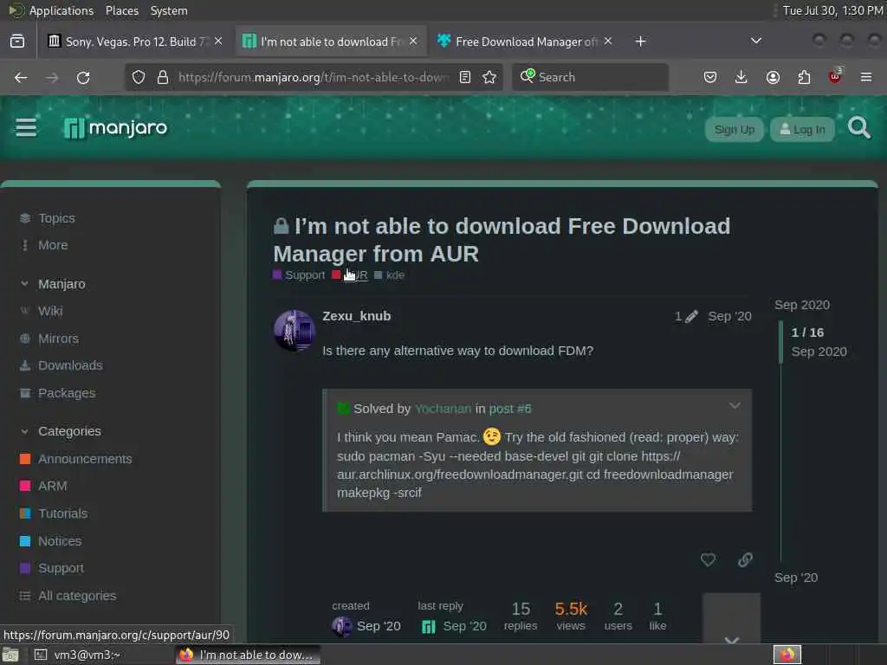Open the forum hamburger sidebar menu

pos(26,128)
